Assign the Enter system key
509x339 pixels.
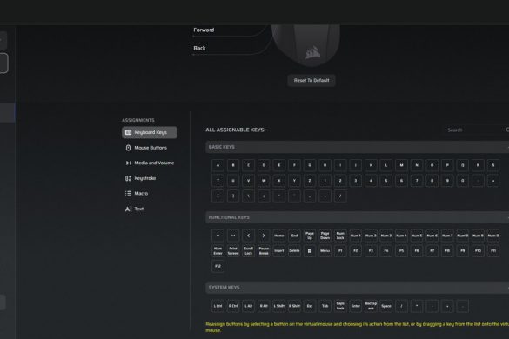pyautogui.click(x=356, y=306)
